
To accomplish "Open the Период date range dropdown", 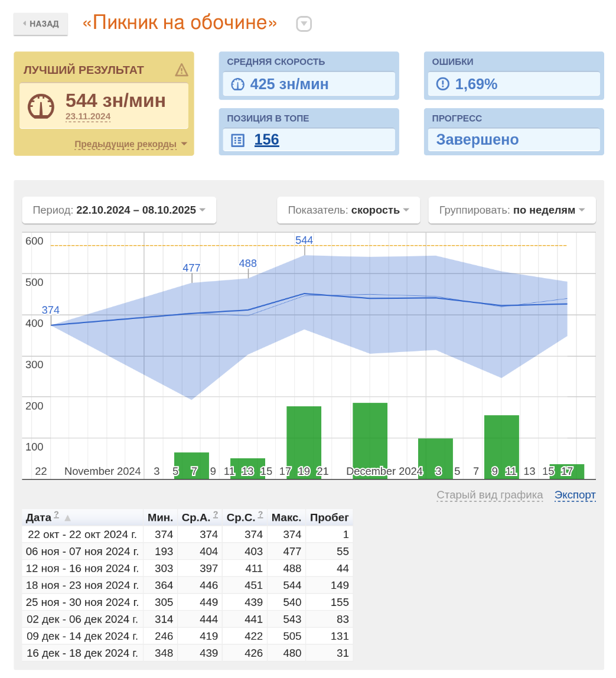I will 119,210.
